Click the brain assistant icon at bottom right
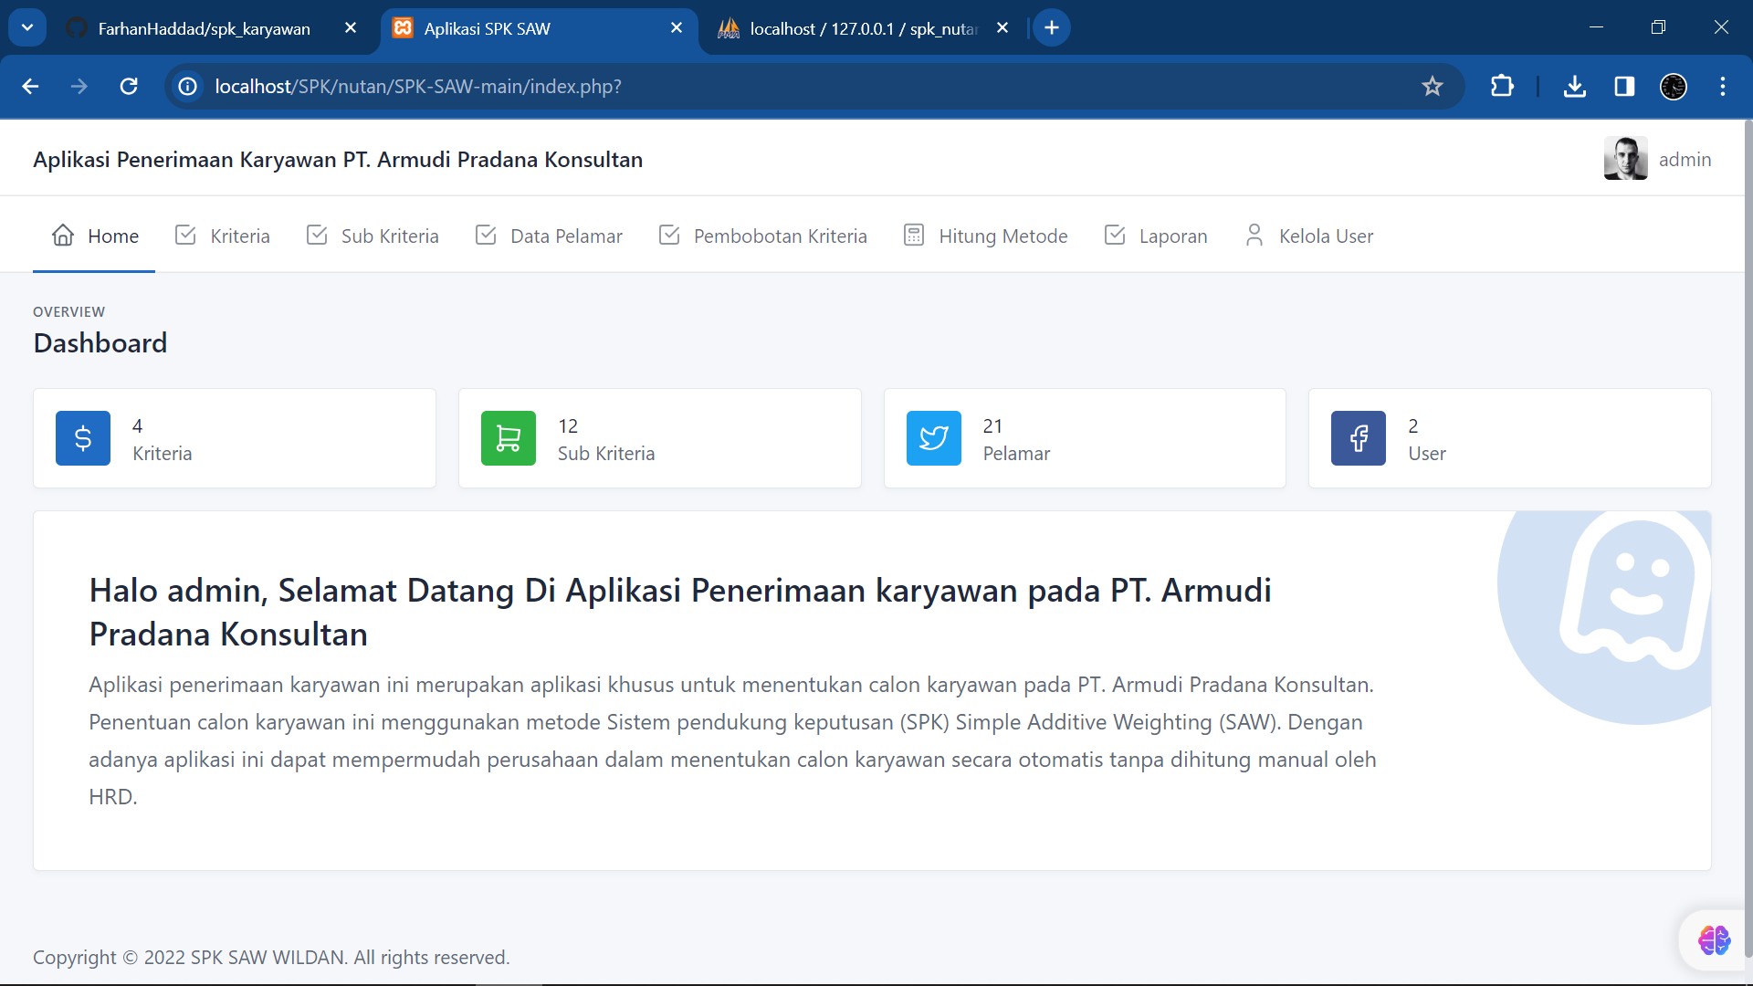1753x986 pixels. point(1714,939)
